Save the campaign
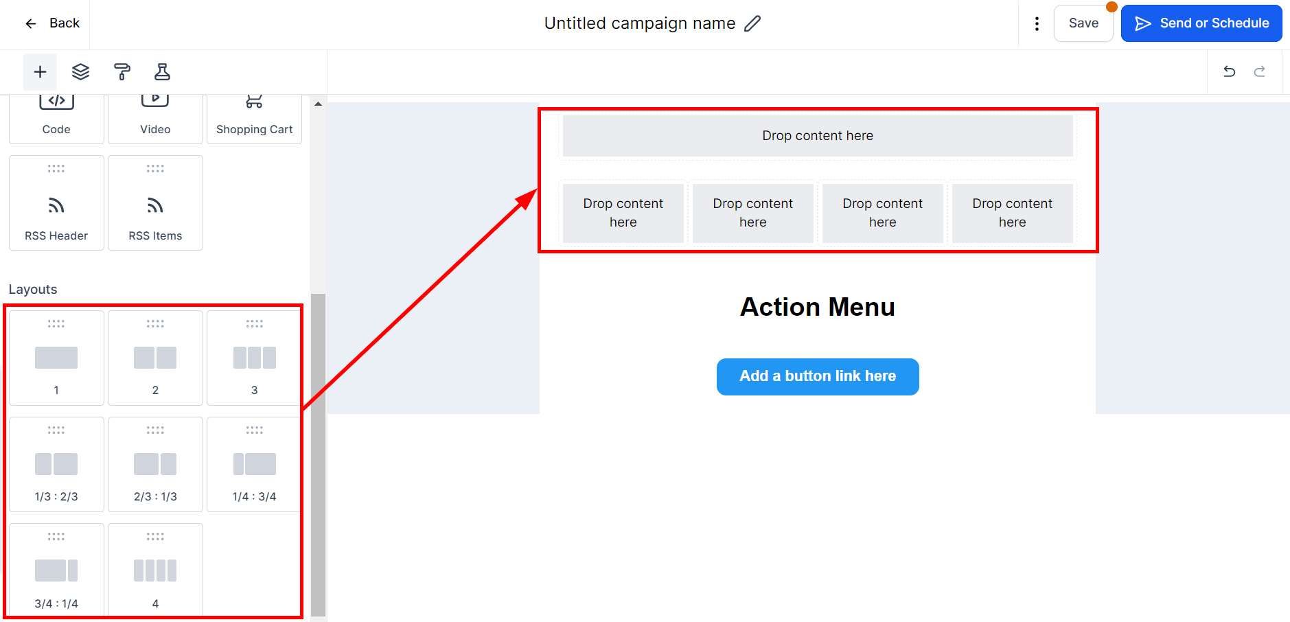Image resolution: width=1290 pixels, height=622 pixels. (1083, 23)
